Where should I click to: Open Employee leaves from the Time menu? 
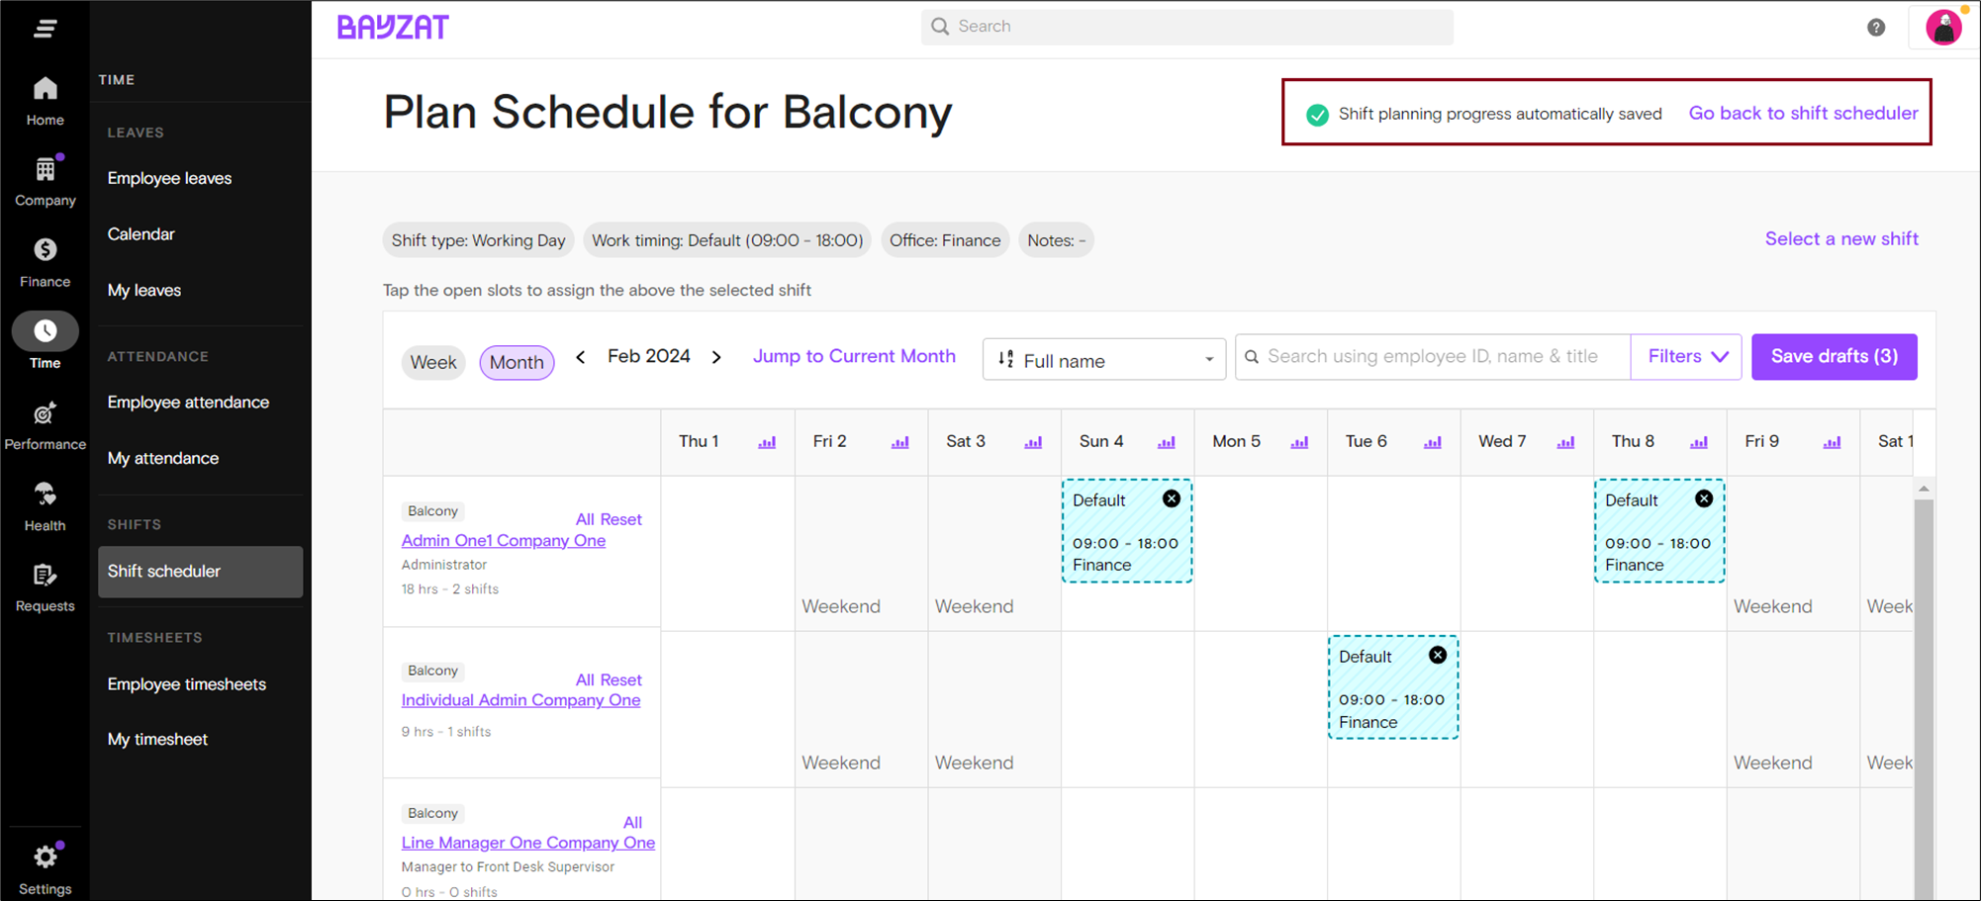click(169, 178)
